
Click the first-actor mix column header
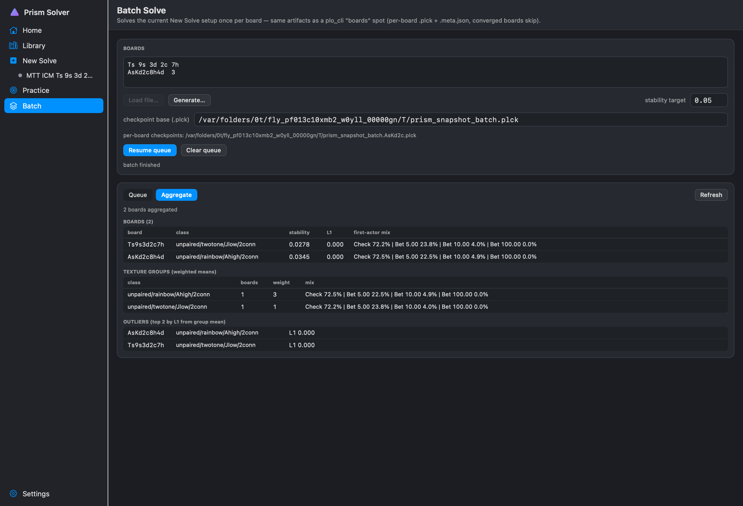371,232
